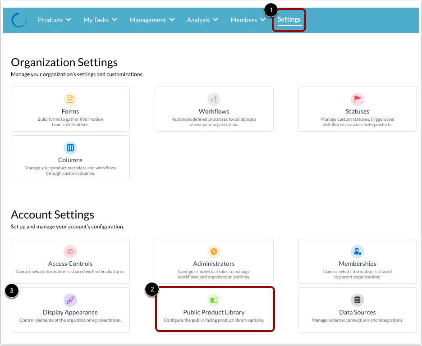The height and width of the screenshot is (346, 422).
Task: Expand the Products dropdown menu
Action: [x=54, y=20]
